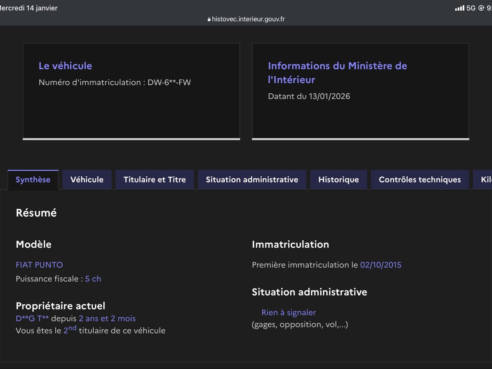The image size is (492, 369).
Task: Open the Situation administrative tab
Action: point(252,180)
